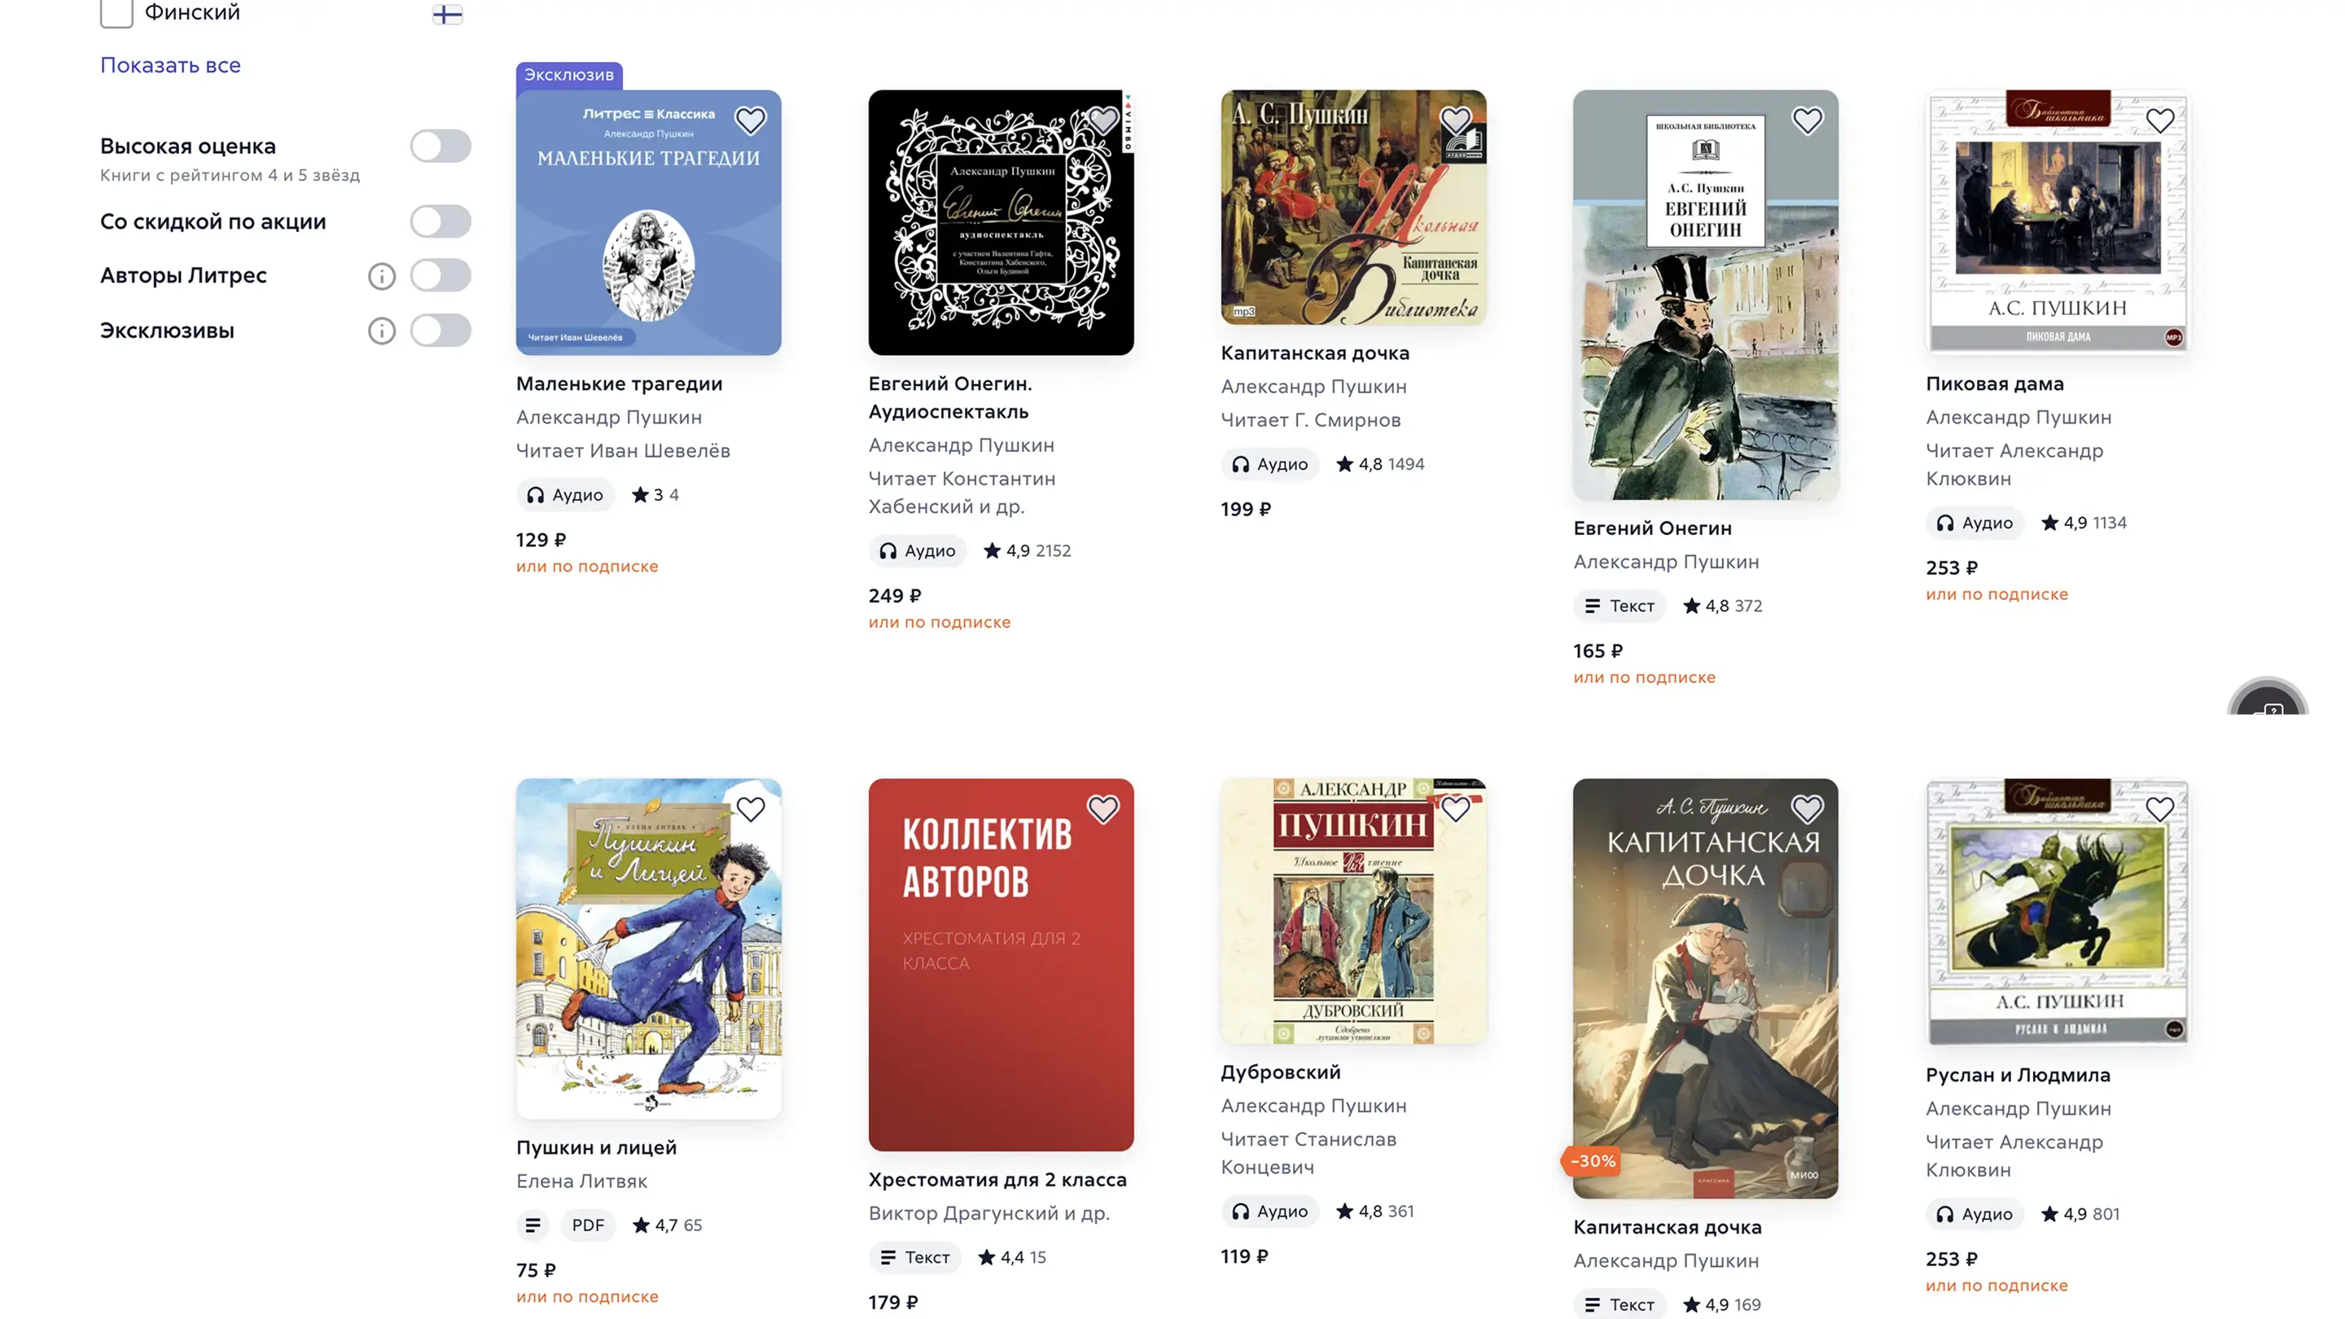
Task: Enable the Высокая оценка toggle
Action: (441, 146)
